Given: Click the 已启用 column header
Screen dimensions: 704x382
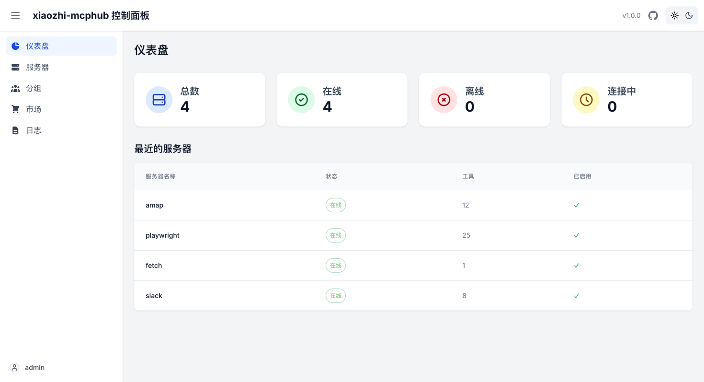Looking at the screenshot, I should [x=582, y=176].
